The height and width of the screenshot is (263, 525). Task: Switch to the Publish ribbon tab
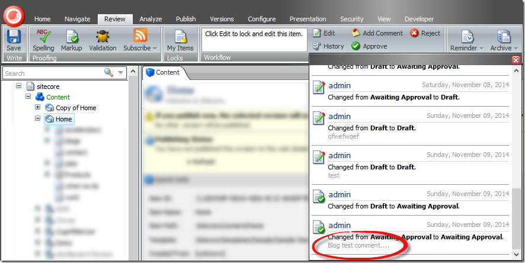click(185, 19)
